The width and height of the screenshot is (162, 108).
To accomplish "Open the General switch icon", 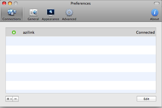I will pos(34,12).
